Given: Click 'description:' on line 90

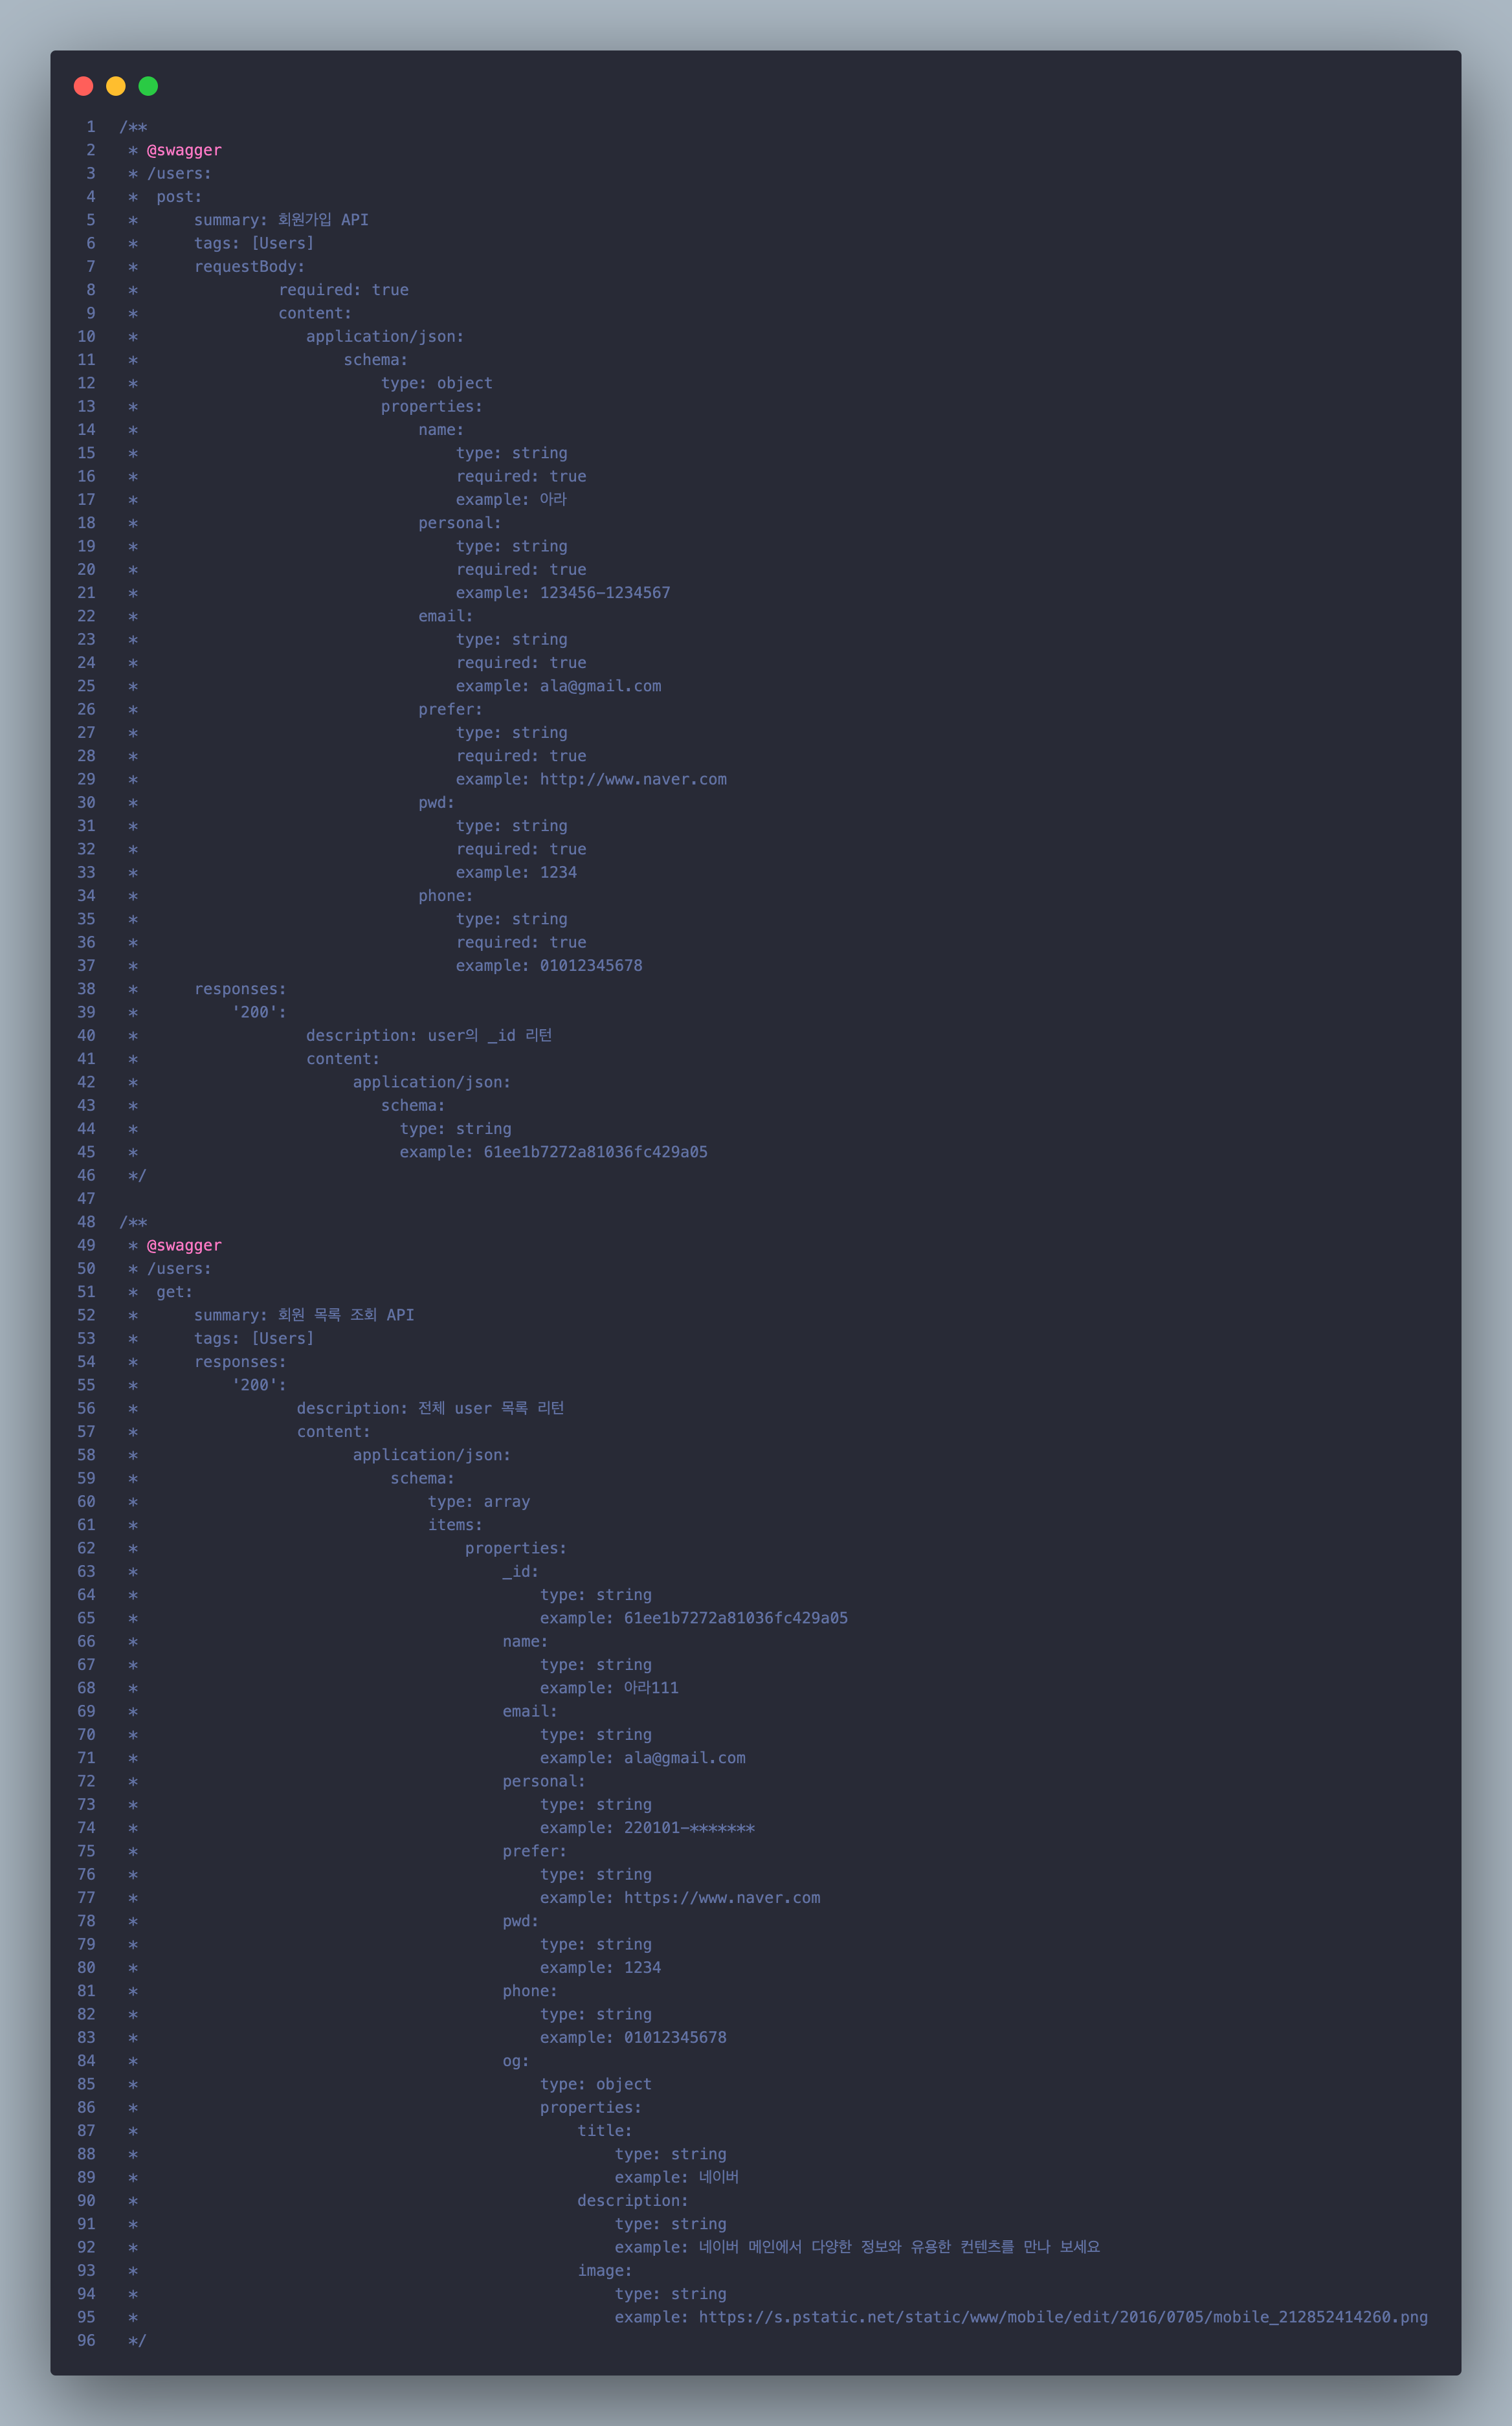Looking at the screenshot, I should coord(633,2201).
